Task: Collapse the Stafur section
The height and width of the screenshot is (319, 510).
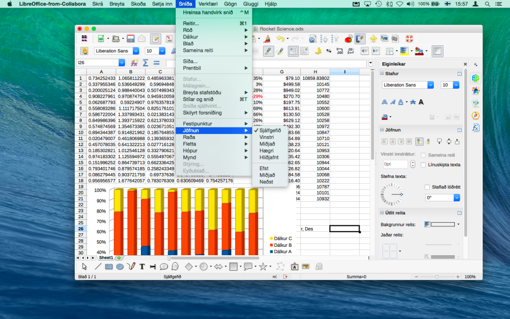Action: pos(382,74)
